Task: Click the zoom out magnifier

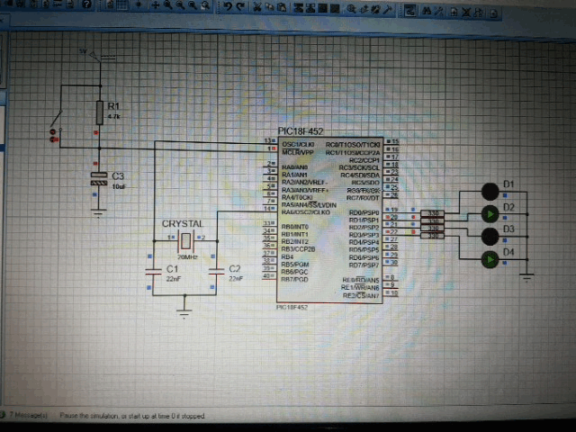Action: click(180, 5)
